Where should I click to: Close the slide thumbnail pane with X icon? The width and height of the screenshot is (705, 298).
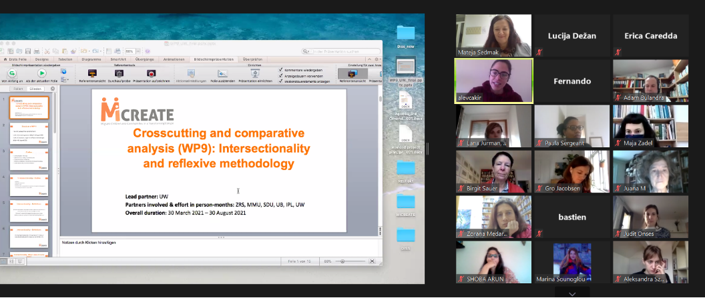53,89
